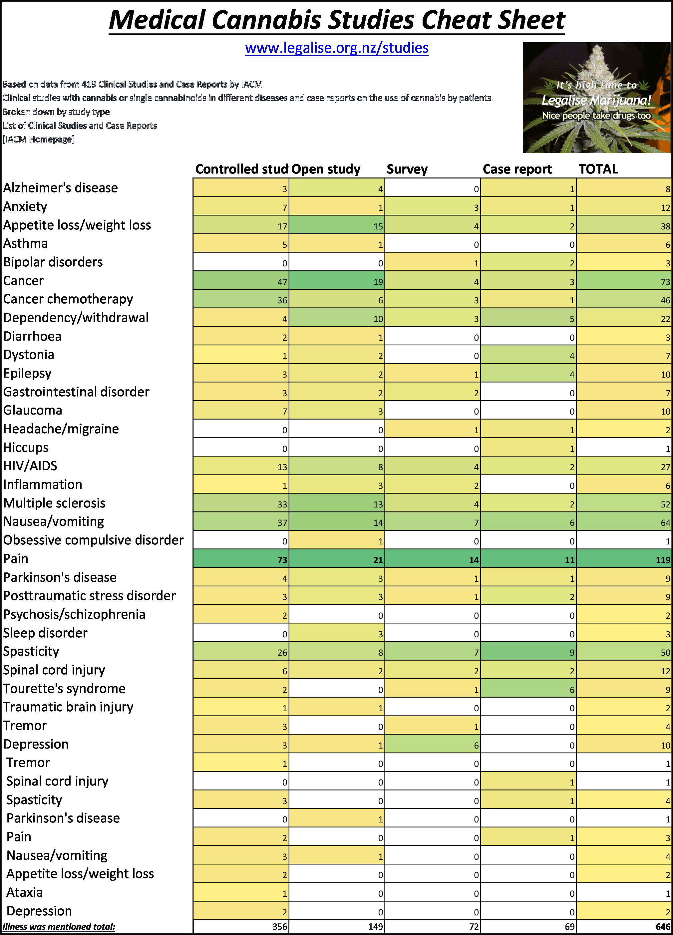Click the Alzheimer's disease row label

(x=60, y=187)
